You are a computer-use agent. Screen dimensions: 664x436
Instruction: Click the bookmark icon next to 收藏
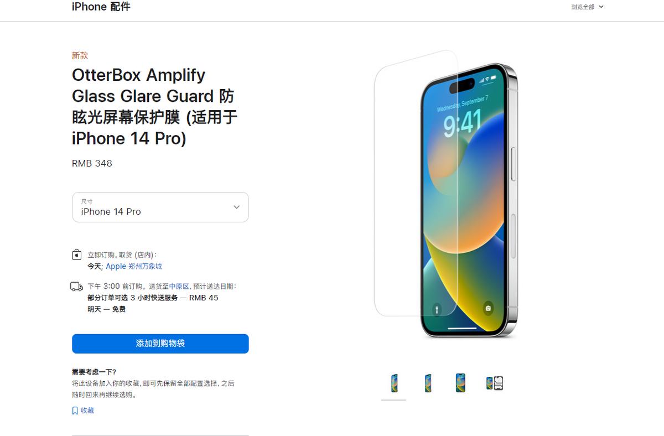(x=74, y=411)
